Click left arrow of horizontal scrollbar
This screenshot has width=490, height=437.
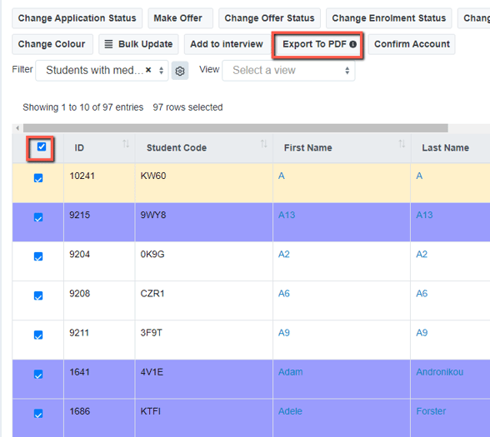point(17,128)
